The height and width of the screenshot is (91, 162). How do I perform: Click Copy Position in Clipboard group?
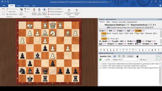(12, 14)
